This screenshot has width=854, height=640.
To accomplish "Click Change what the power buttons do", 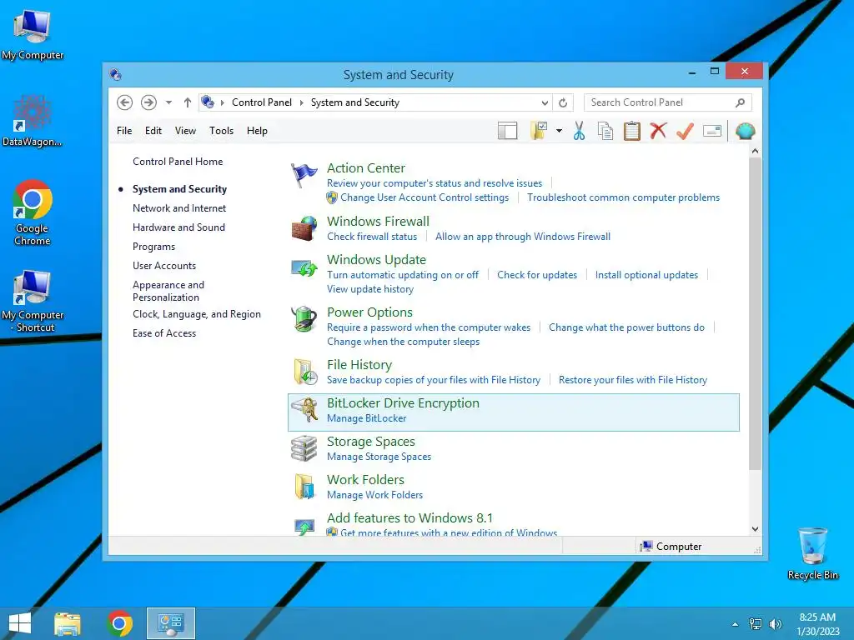I will pos(626,327).
